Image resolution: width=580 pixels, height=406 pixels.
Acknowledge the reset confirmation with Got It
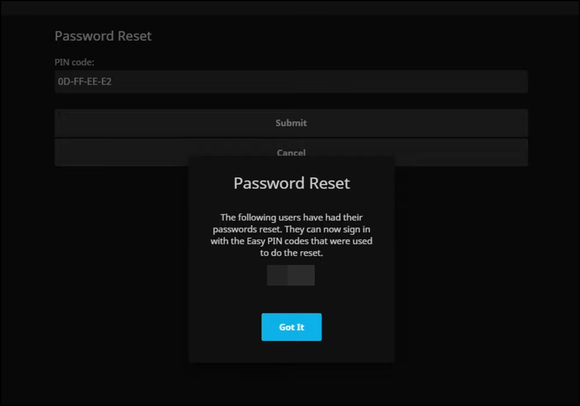[x=291, y=326]
